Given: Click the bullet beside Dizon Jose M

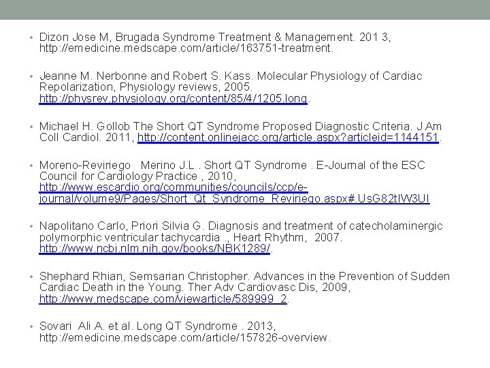Looking at the screenshot, I should pos(31,37).
